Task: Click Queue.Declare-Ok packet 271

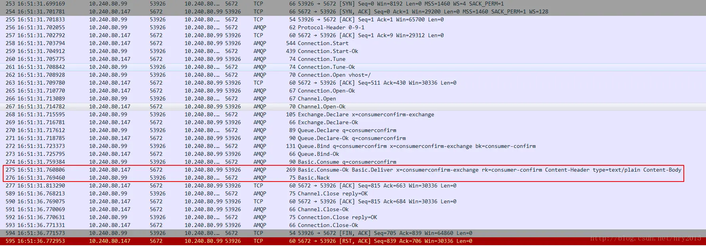Action: (x=353, y=138)
